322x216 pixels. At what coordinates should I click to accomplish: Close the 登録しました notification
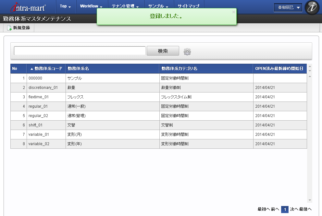pyautogui.click(x=233, y=12)
